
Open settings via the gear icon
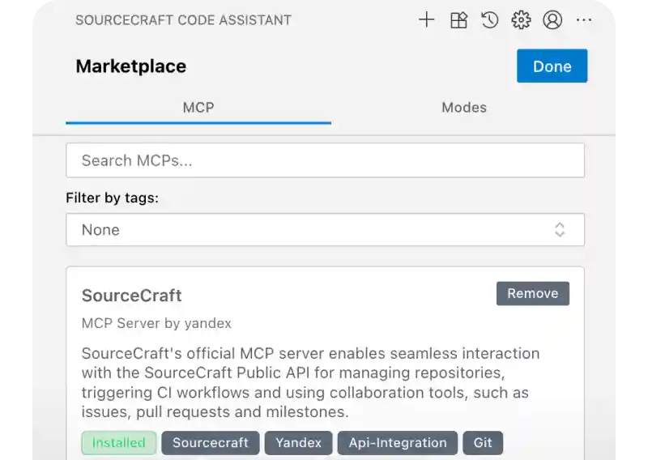pos(521,20)
